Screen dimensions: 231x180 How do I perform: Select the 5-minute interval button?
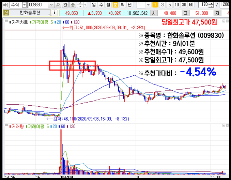[x=169, y=5]
